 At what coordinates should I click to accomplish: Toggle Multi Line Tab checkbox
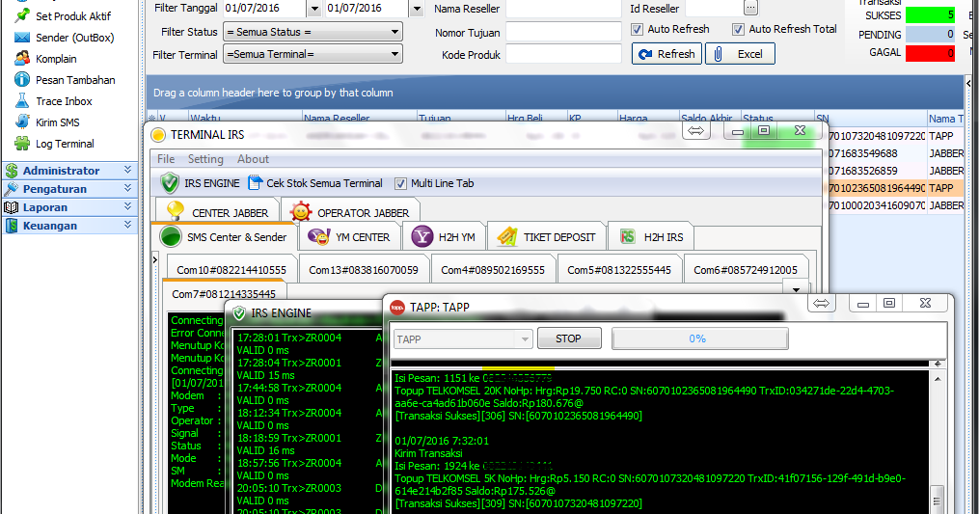[x=400, y=183]
